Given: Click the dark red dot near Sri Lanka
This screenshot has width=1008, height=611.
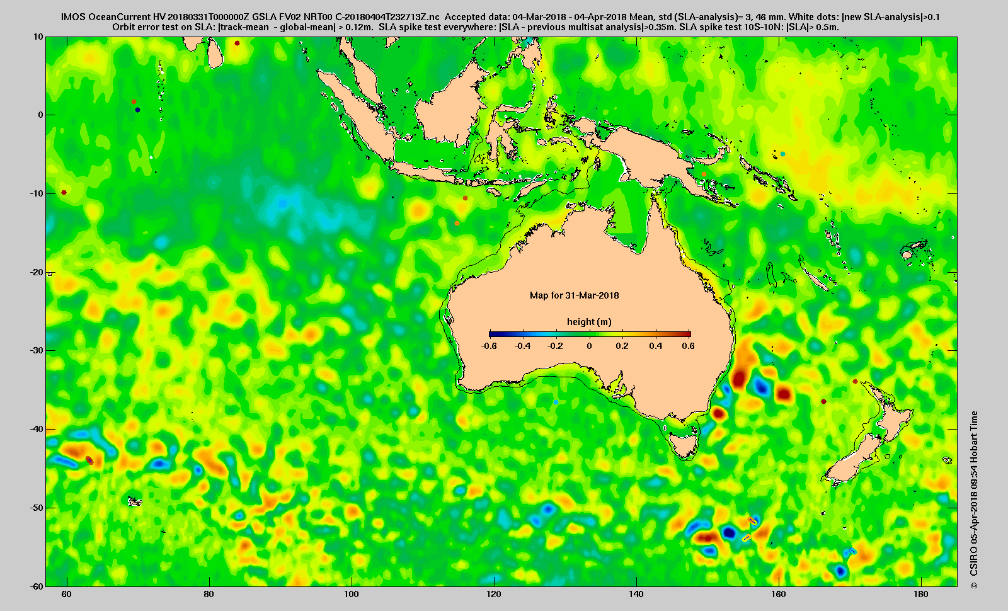Looking at the screenshot, I should coord(237,43).
